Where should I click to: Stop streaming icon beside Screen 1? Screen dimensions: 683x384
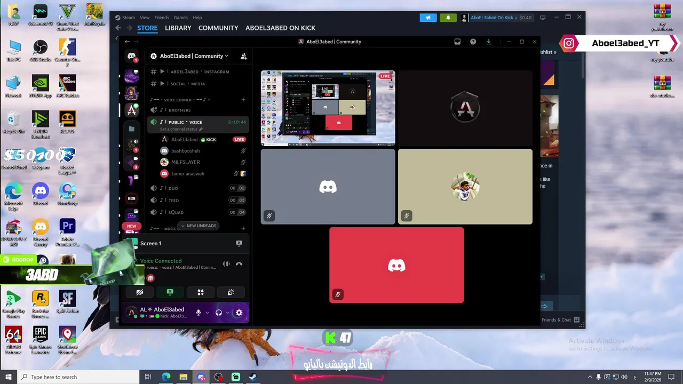click(x=239, y=243)
